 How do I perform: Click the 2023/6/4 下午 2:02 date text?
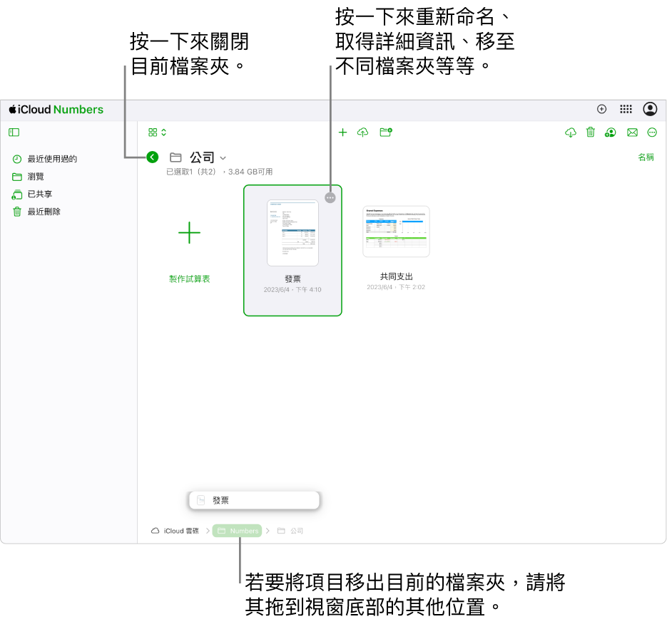click(396, 287)
